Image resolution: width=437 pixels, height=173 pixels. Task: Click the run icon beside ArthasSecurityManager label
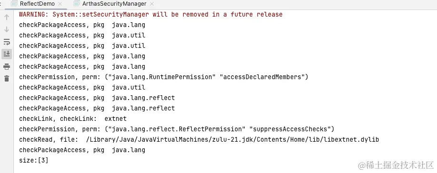click(x=76, y=4)
